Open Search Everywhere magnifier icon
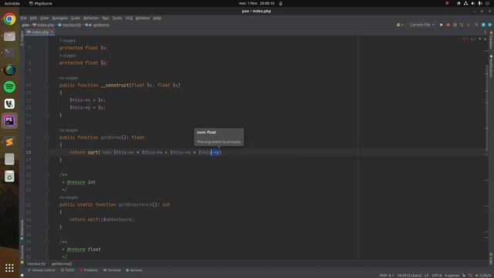The width and height of the screenshot is (494, 278). coord(477,25)
